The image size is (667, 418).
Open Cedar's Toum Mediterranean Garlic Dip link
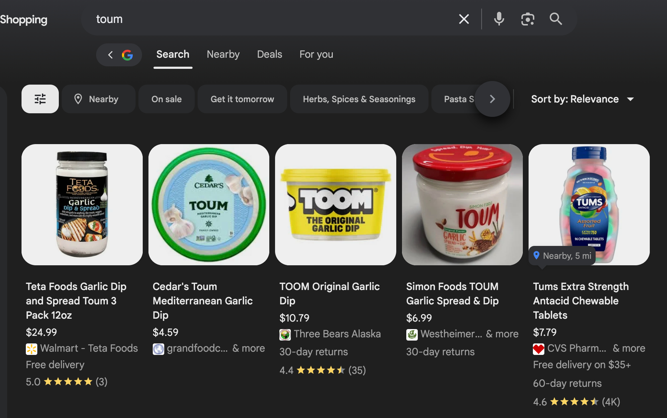point(203,300)
